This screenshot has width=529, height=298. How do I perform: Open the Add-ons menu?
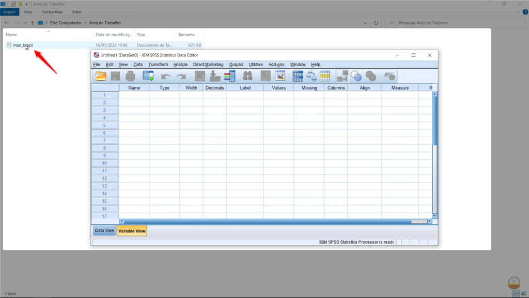coord(276,65)
